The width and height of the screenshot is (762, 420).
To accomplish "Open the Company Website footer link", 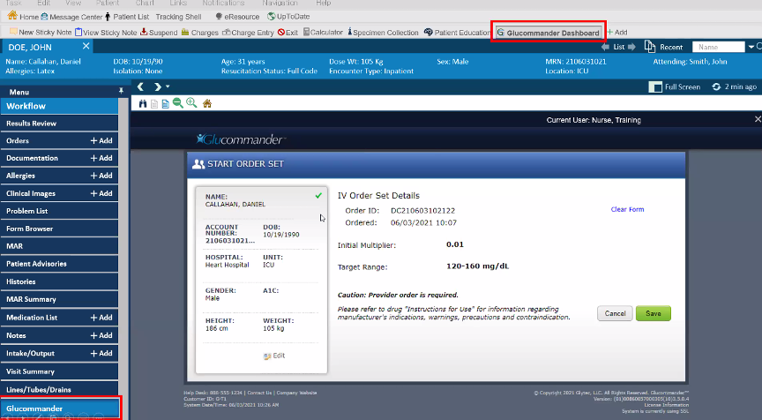I will pos(296,393).
